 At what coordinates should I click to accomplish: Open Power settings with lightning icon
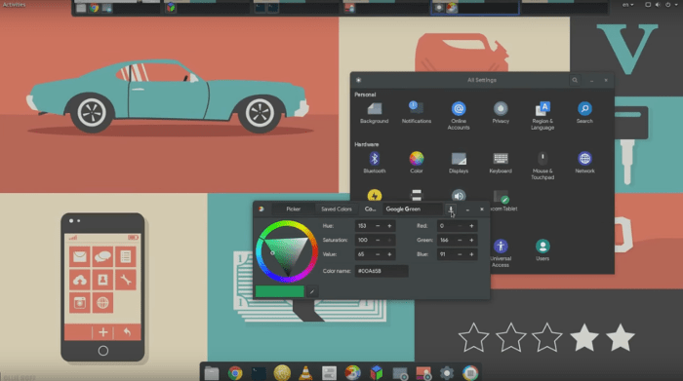pyautogui.click(x=374, y=195)
